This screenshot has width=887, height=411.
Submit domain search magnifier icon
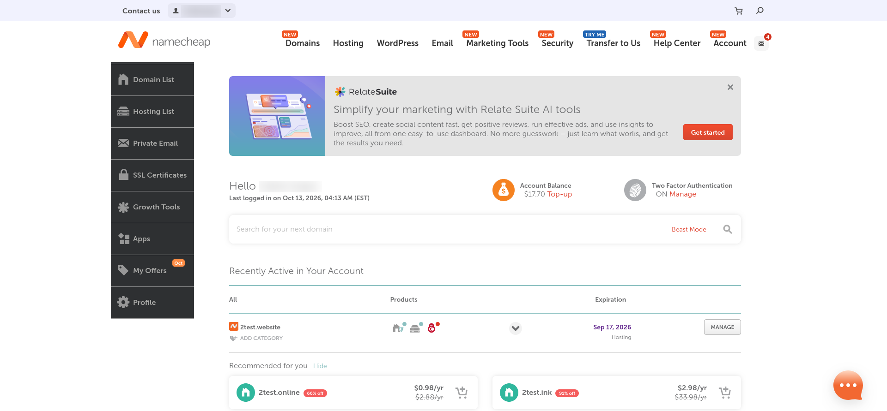[728, 229]
